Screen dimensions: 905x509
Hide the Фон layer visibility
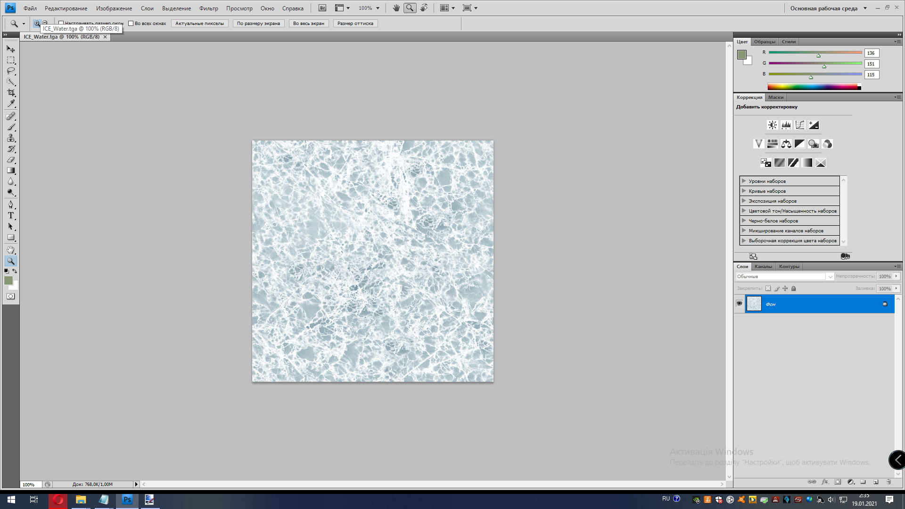(739, 304)
